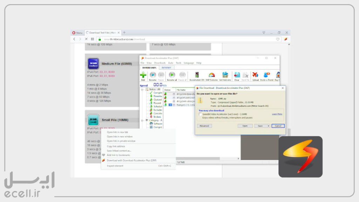359x202 pixels.
Task: Open DAP Extreme speedometer icon
Action: 211,75
